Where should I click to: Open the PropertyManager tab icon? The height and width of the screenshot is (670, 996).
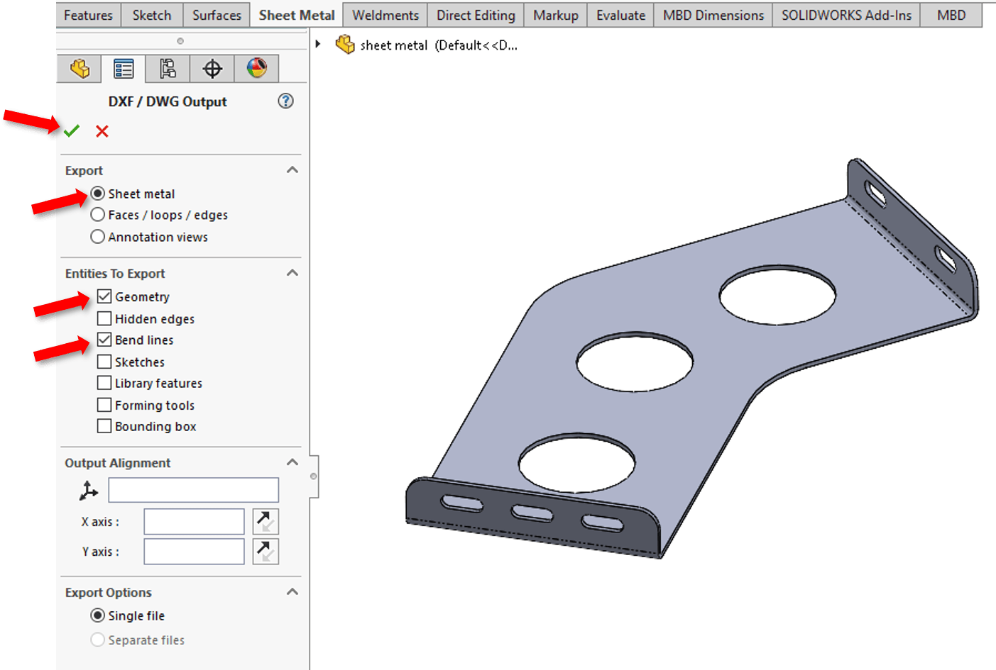pos(123,68)
